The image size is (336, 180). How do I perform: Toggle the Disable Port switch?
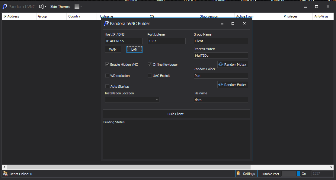point(291,174)
